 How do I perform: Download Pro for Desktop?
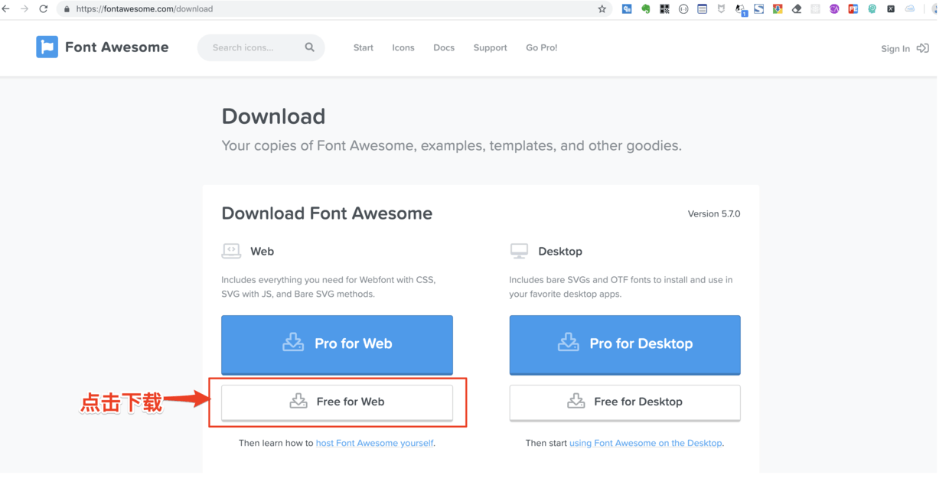click(625, 344)
